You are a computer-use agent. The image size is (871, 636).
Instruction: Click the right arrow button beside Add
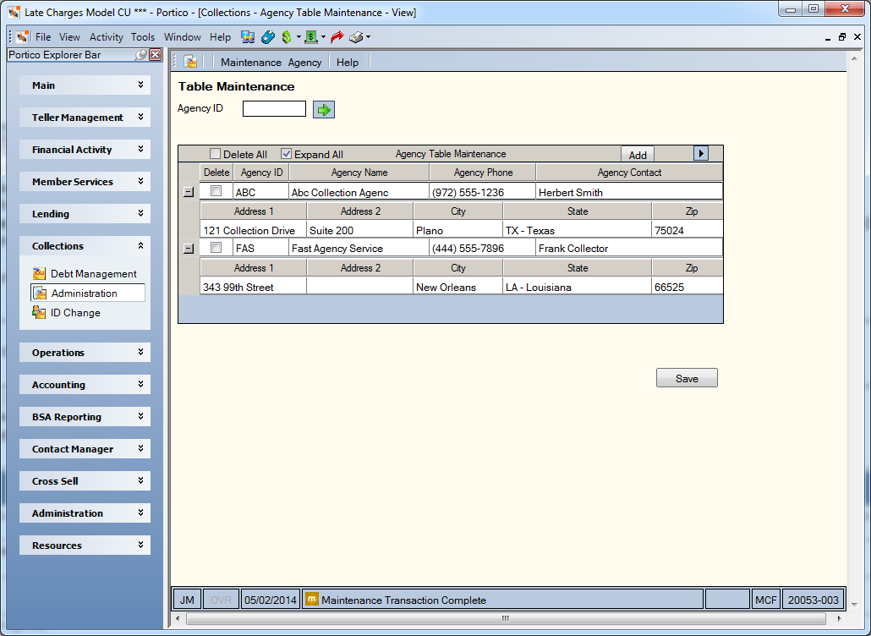tap(701, 153)
